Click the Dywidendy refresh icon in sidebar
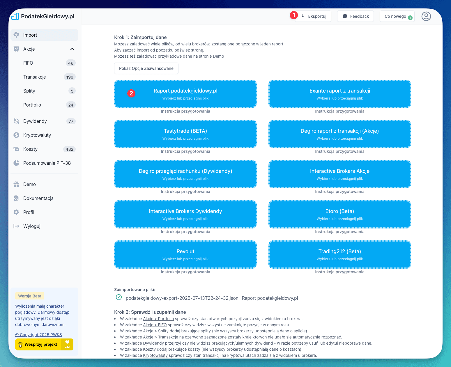This screenshot has width=451, height=367. (16, 121)
